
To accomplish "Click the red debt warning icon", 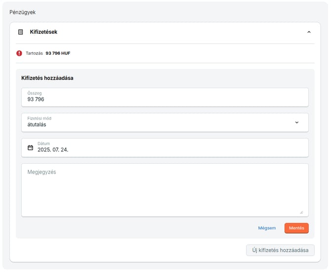I will pos(19,53).
